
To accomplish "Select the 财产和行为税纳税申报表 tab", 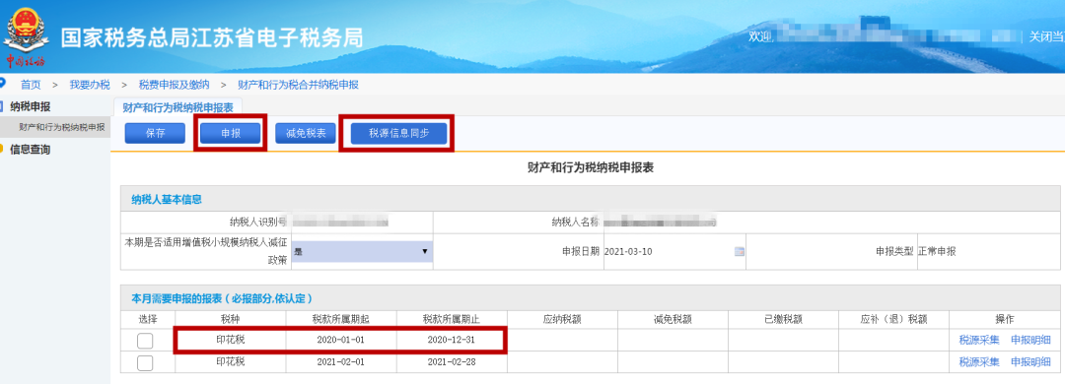I will pyautogui.click(x=177, y=107).
